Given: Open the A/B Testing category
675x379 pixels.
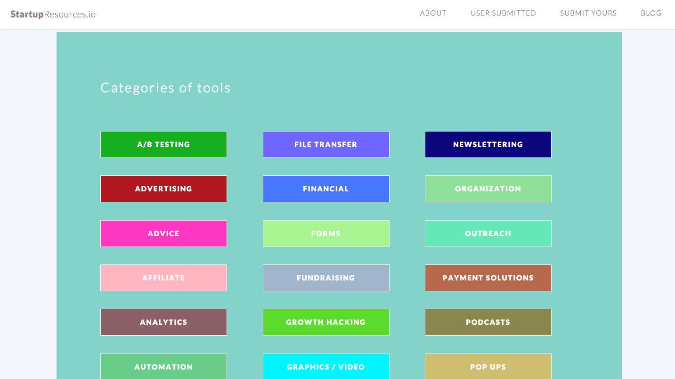Looking at the screenshot, I should [x=163, y=144].
